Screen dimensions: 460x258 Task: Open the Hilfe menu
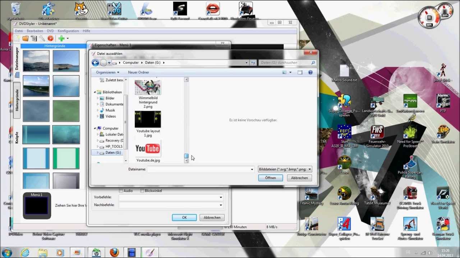[87, 31]
